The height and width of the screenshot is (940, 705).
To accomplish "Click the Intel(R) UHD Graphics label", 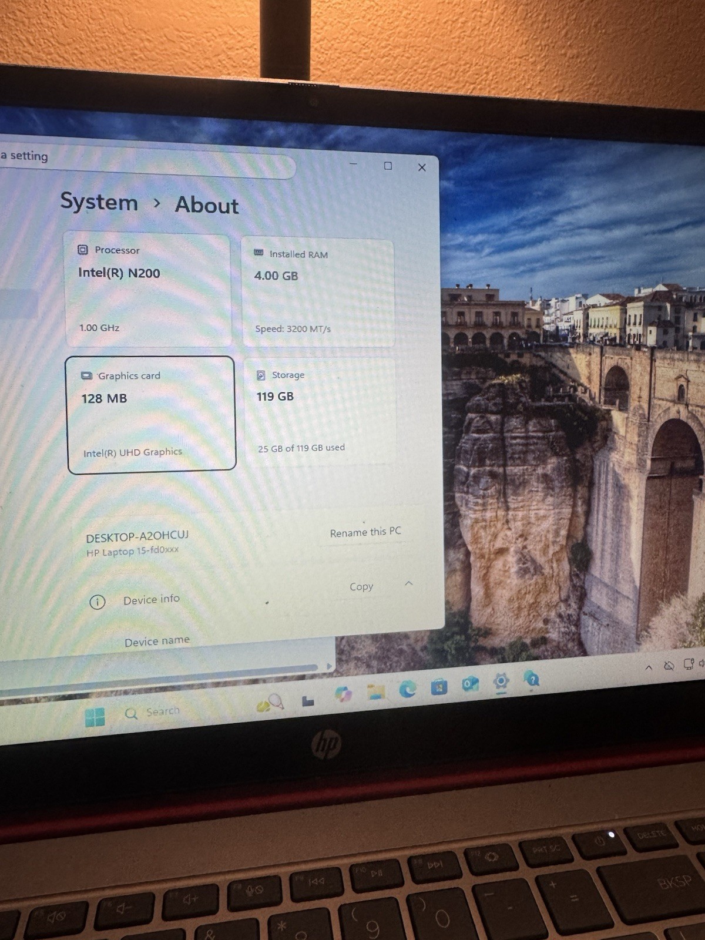I will pyautogui.click(x=133, y=452).
